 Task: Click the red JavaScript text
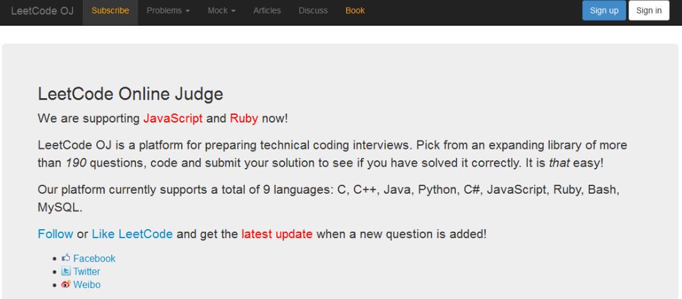[173, 119]
